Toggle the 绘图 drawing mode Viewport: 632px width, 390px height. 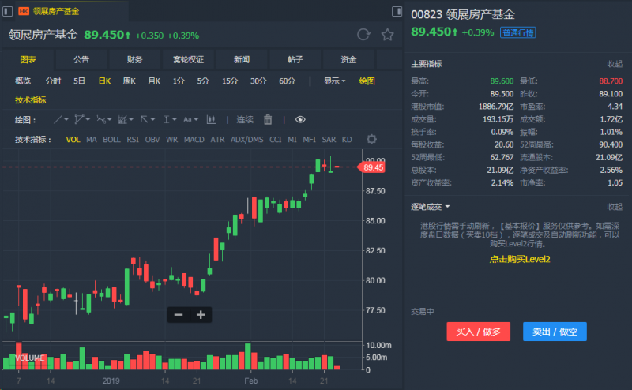tap(367, 81)
